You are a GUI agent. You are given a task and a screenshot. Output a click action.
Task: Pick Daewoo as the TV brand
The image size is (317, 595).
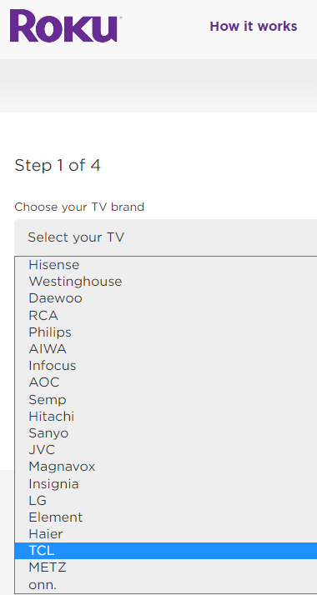point(166,298)
